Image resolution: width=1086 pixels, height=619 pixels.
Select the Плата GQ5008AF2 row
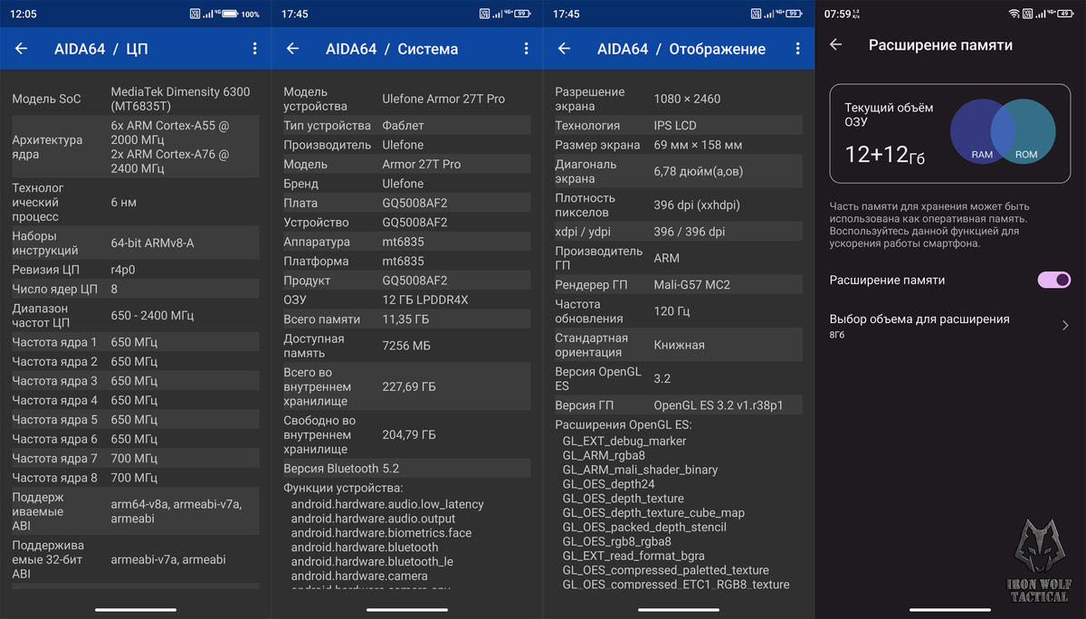[x=407, y=203]
